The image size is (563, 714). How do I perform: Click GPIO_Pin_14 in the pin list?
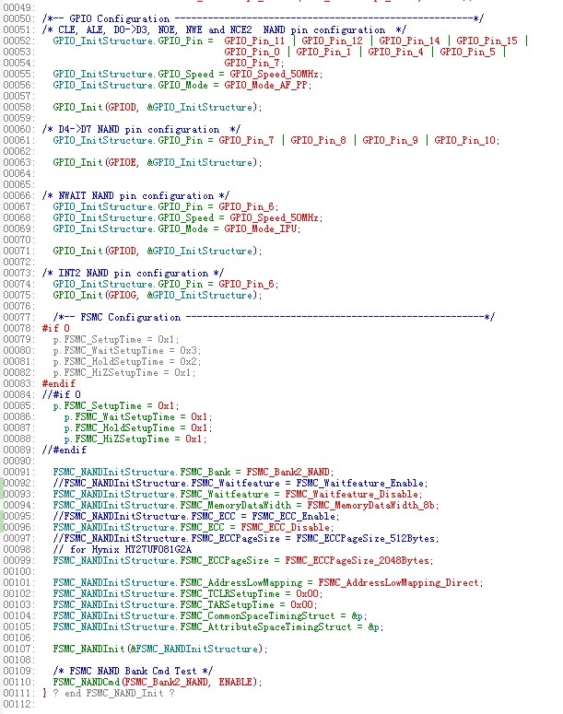[x=409, y=41]
